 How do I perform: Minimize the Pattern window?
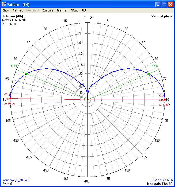pyautogui.click(x=158, y=4)
